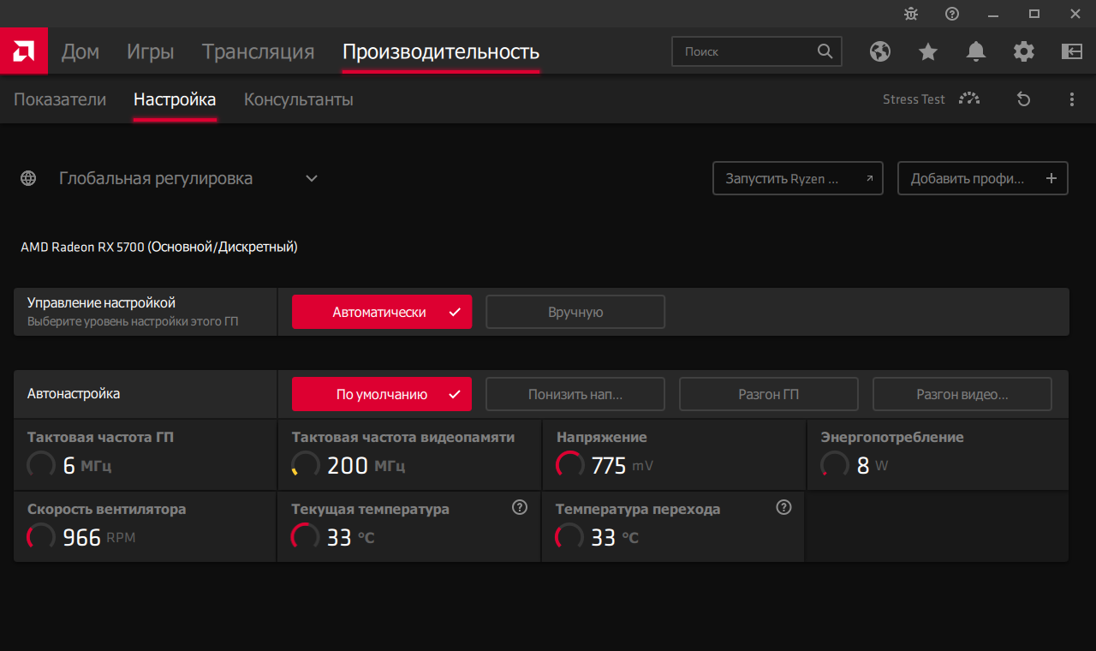Click the Энергопотребление heading
The width and height of the screenshot is (1096, 651).
[x=892, y=437]
